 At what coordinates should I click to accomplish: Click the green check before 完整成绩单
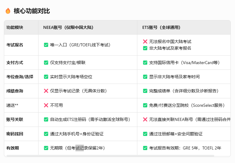145,91
